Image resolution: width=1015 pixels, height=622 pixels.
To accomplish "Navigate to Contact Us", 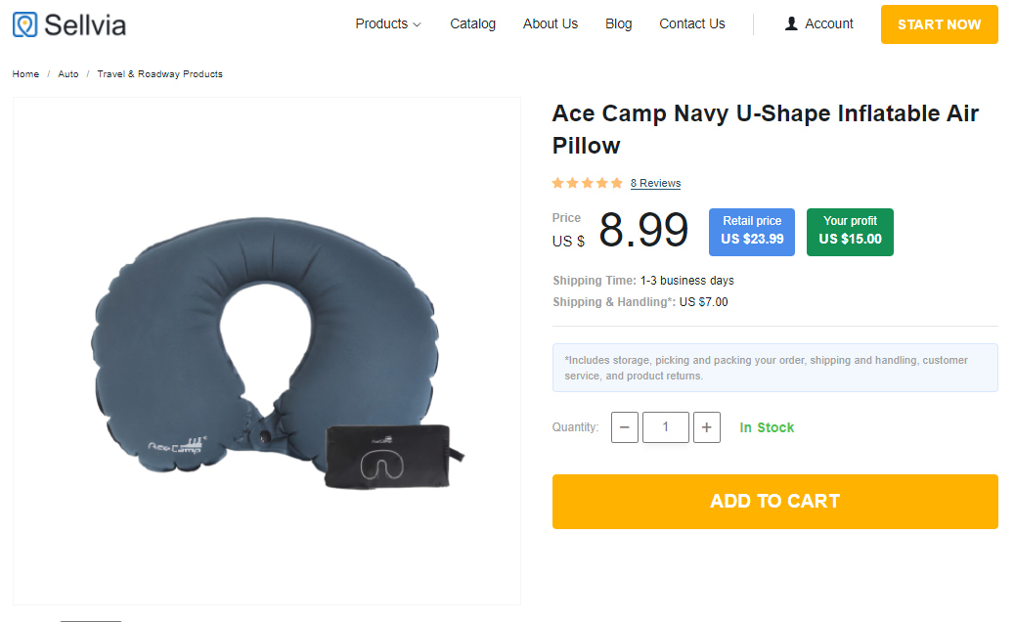I will [x=692, y=23].
